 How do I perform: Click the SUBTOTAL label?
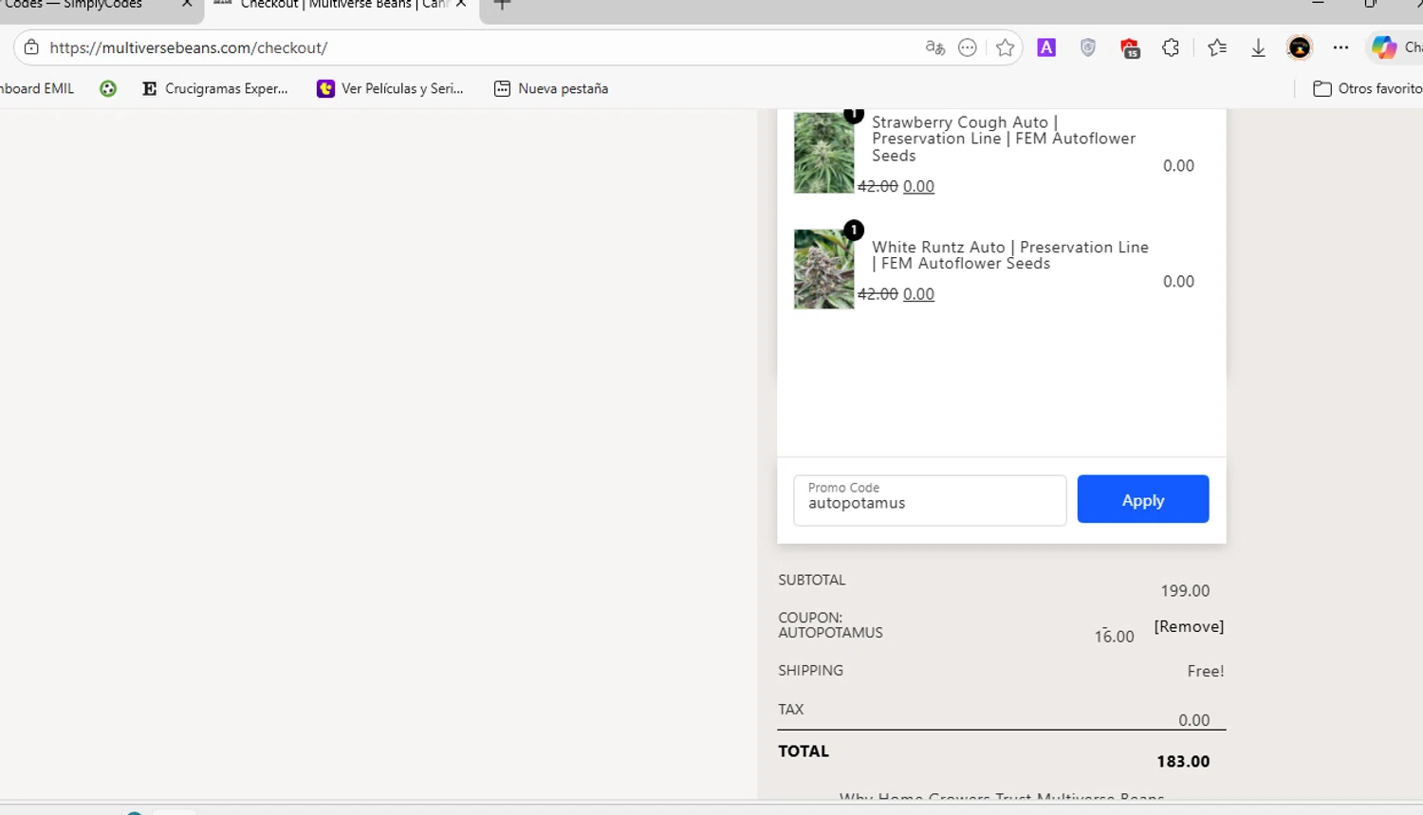click(811, 580)
